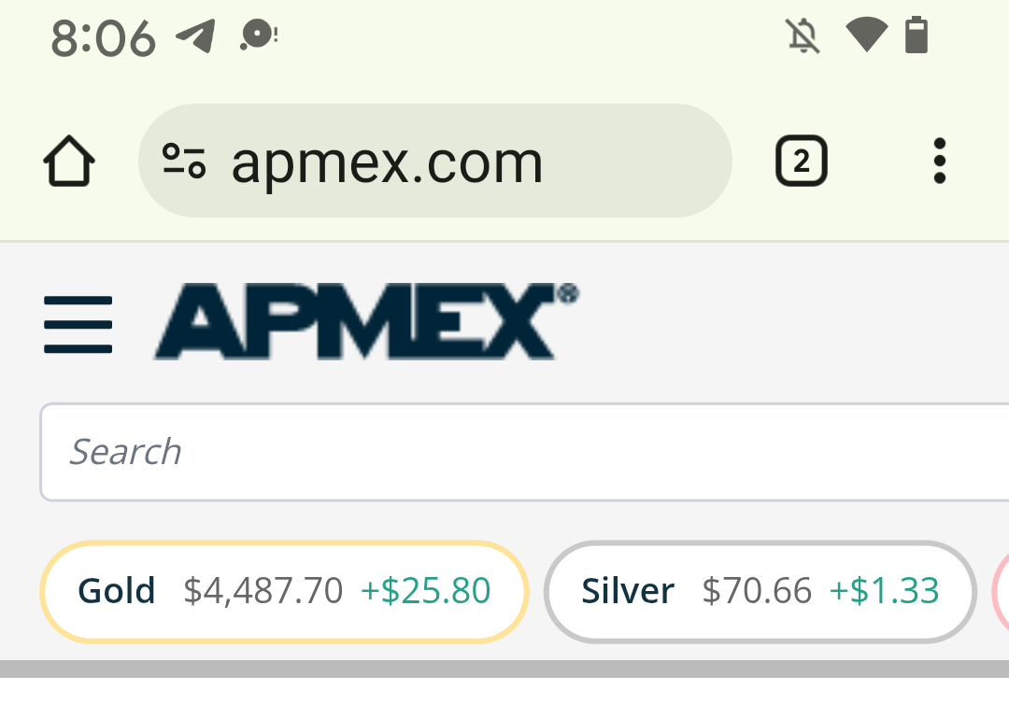Click the APMEX logo
The width and height of the screenshot is (1009, 704).
tap(365, 322)
